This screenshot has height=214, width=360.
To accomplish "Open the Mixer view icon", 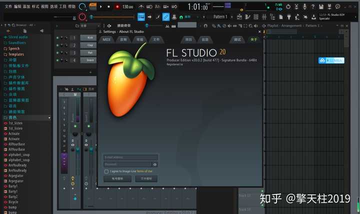I will [264, 17].
